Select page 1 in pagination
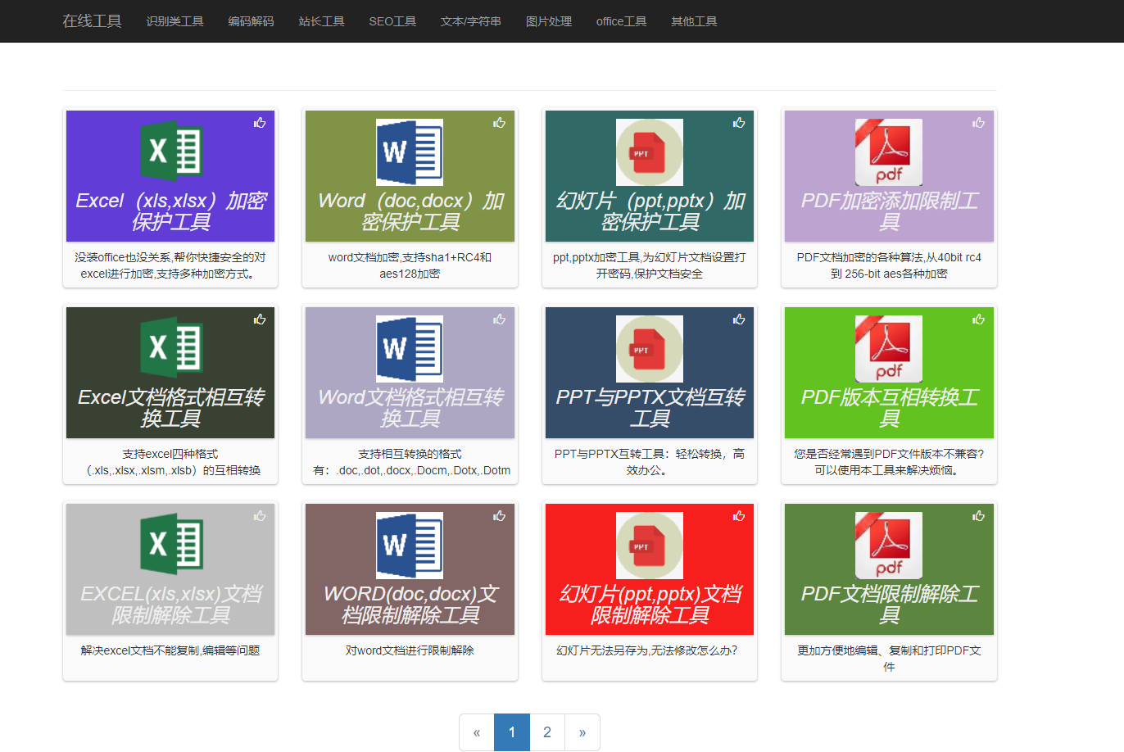This screenshot has height=752, width=1124. click(512, 732)
